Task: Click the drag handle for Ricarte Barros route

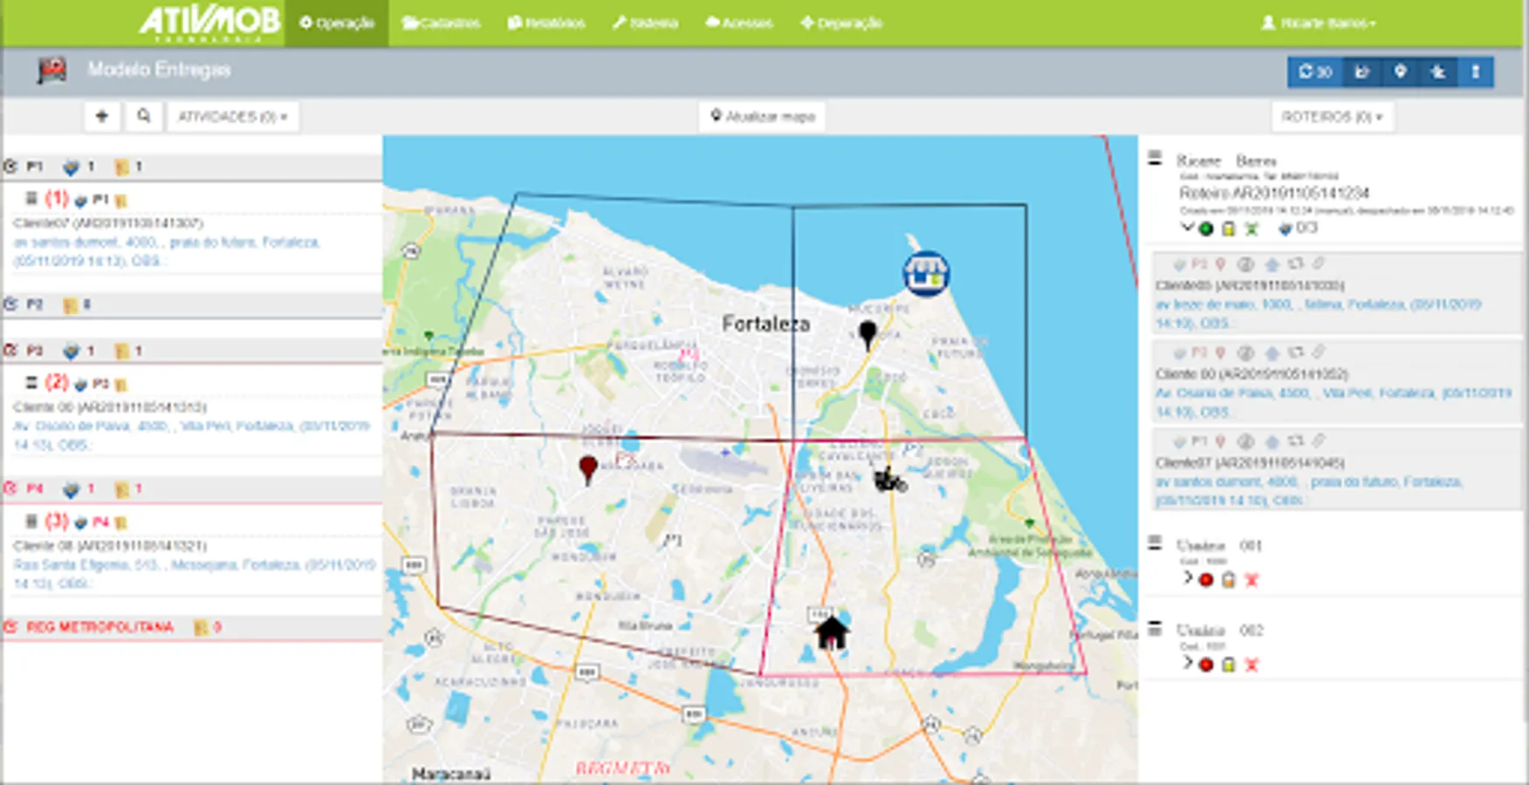Action: pyautogui.click(x=1155, y=158)
